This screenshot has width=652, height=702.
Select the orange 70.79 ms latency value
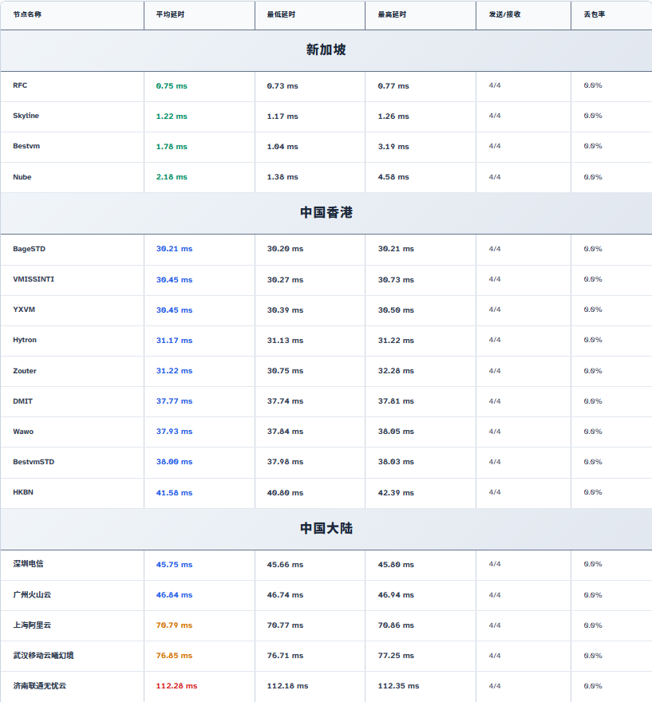[174, 625]
